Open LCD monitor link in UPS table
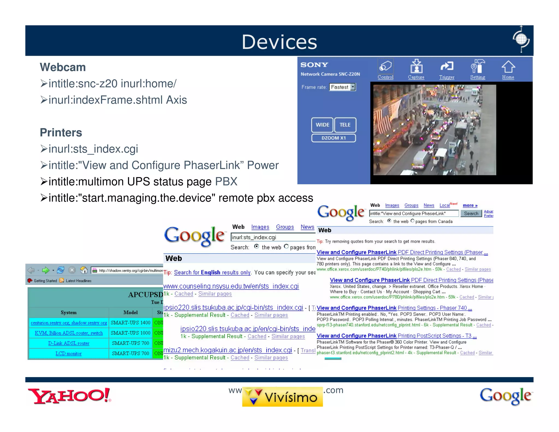 pyautogui.click(x=69, y=353)
